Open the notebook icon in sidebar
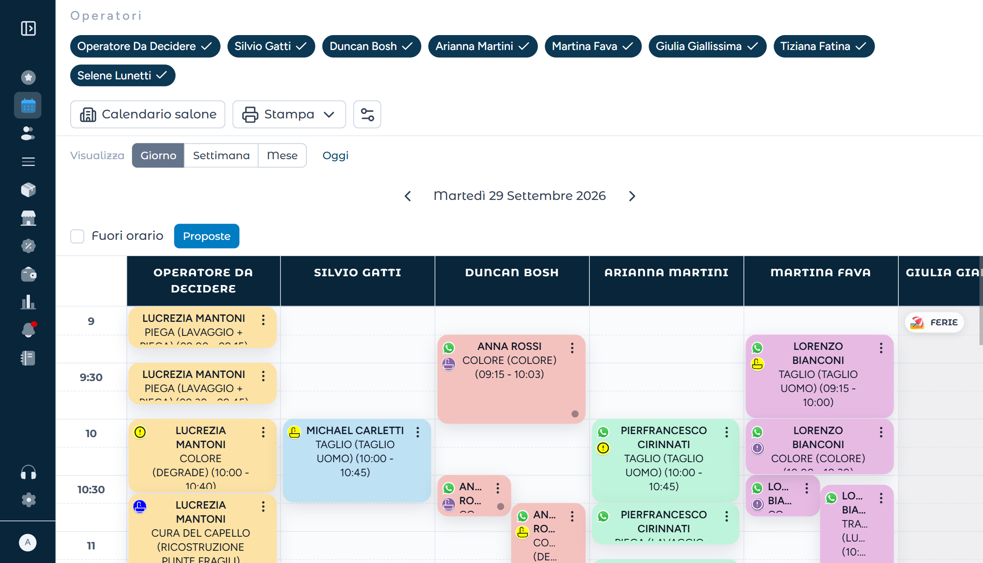Screen dimensions: 983x563 [28, 358]
